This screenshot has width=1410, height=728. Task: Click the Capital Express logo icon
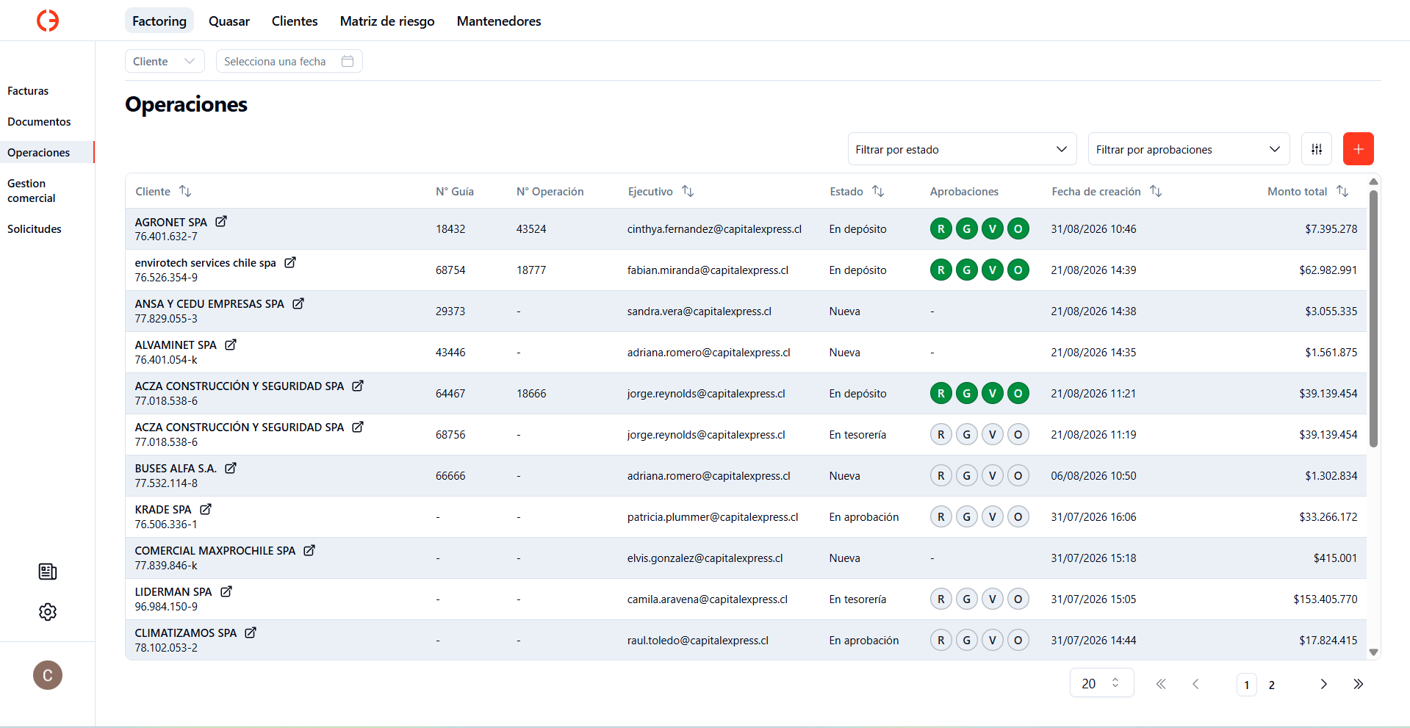coord(48,21)
